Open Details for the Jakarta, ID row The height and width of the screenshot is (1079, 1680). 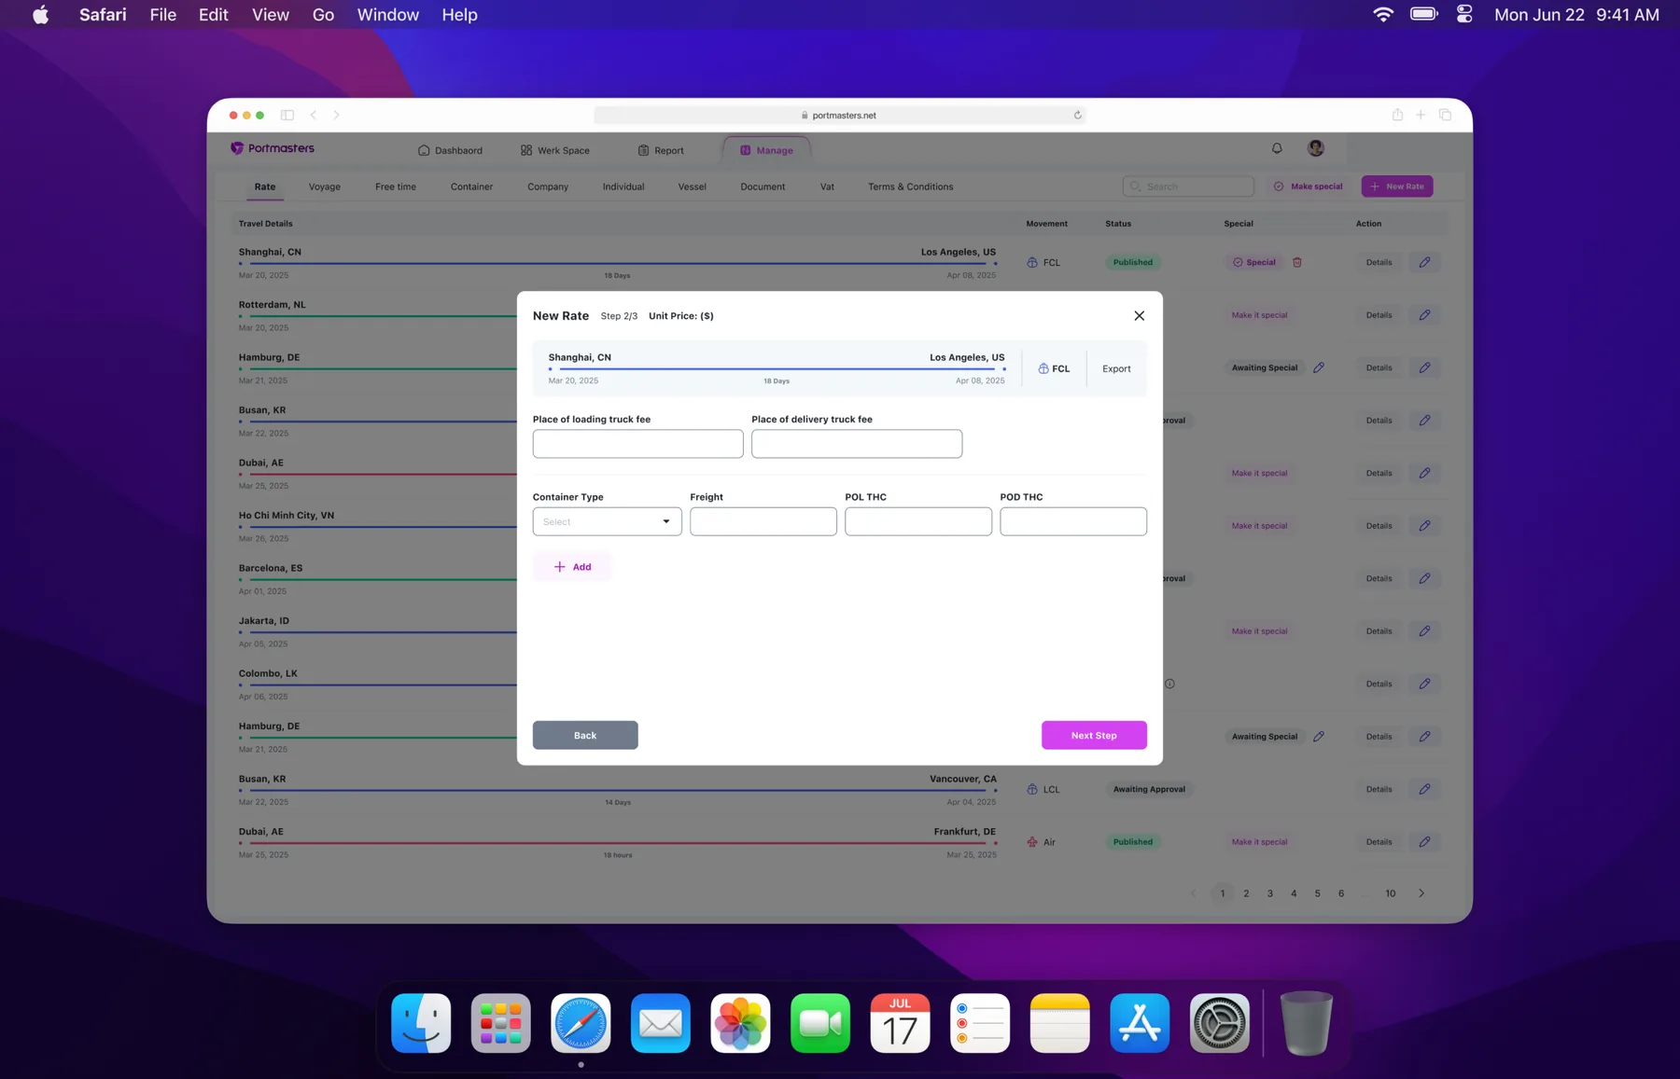click(x=1379, y=631)
